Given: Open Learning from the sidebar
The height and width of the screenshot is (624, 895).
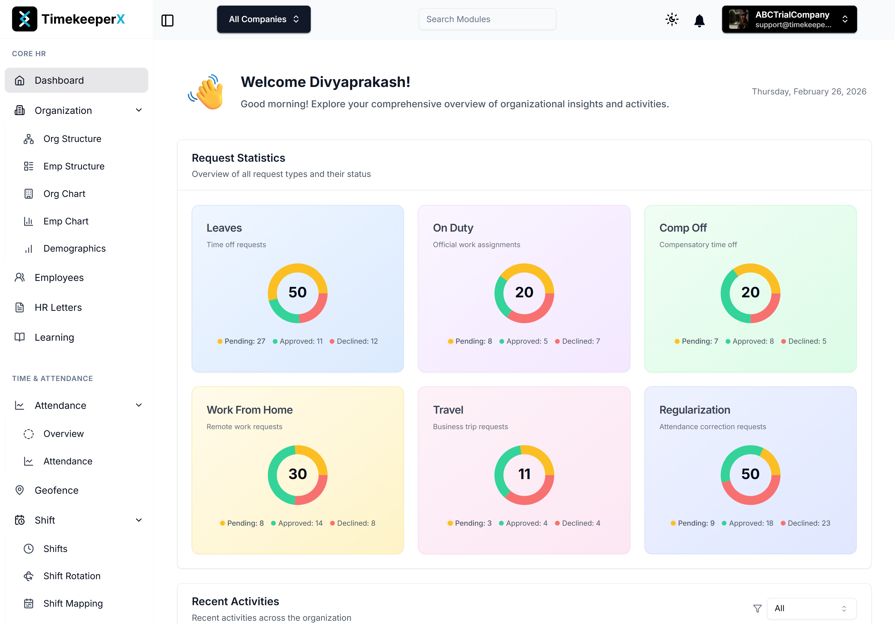Looking at the screenshot, I should pos(54,337).
